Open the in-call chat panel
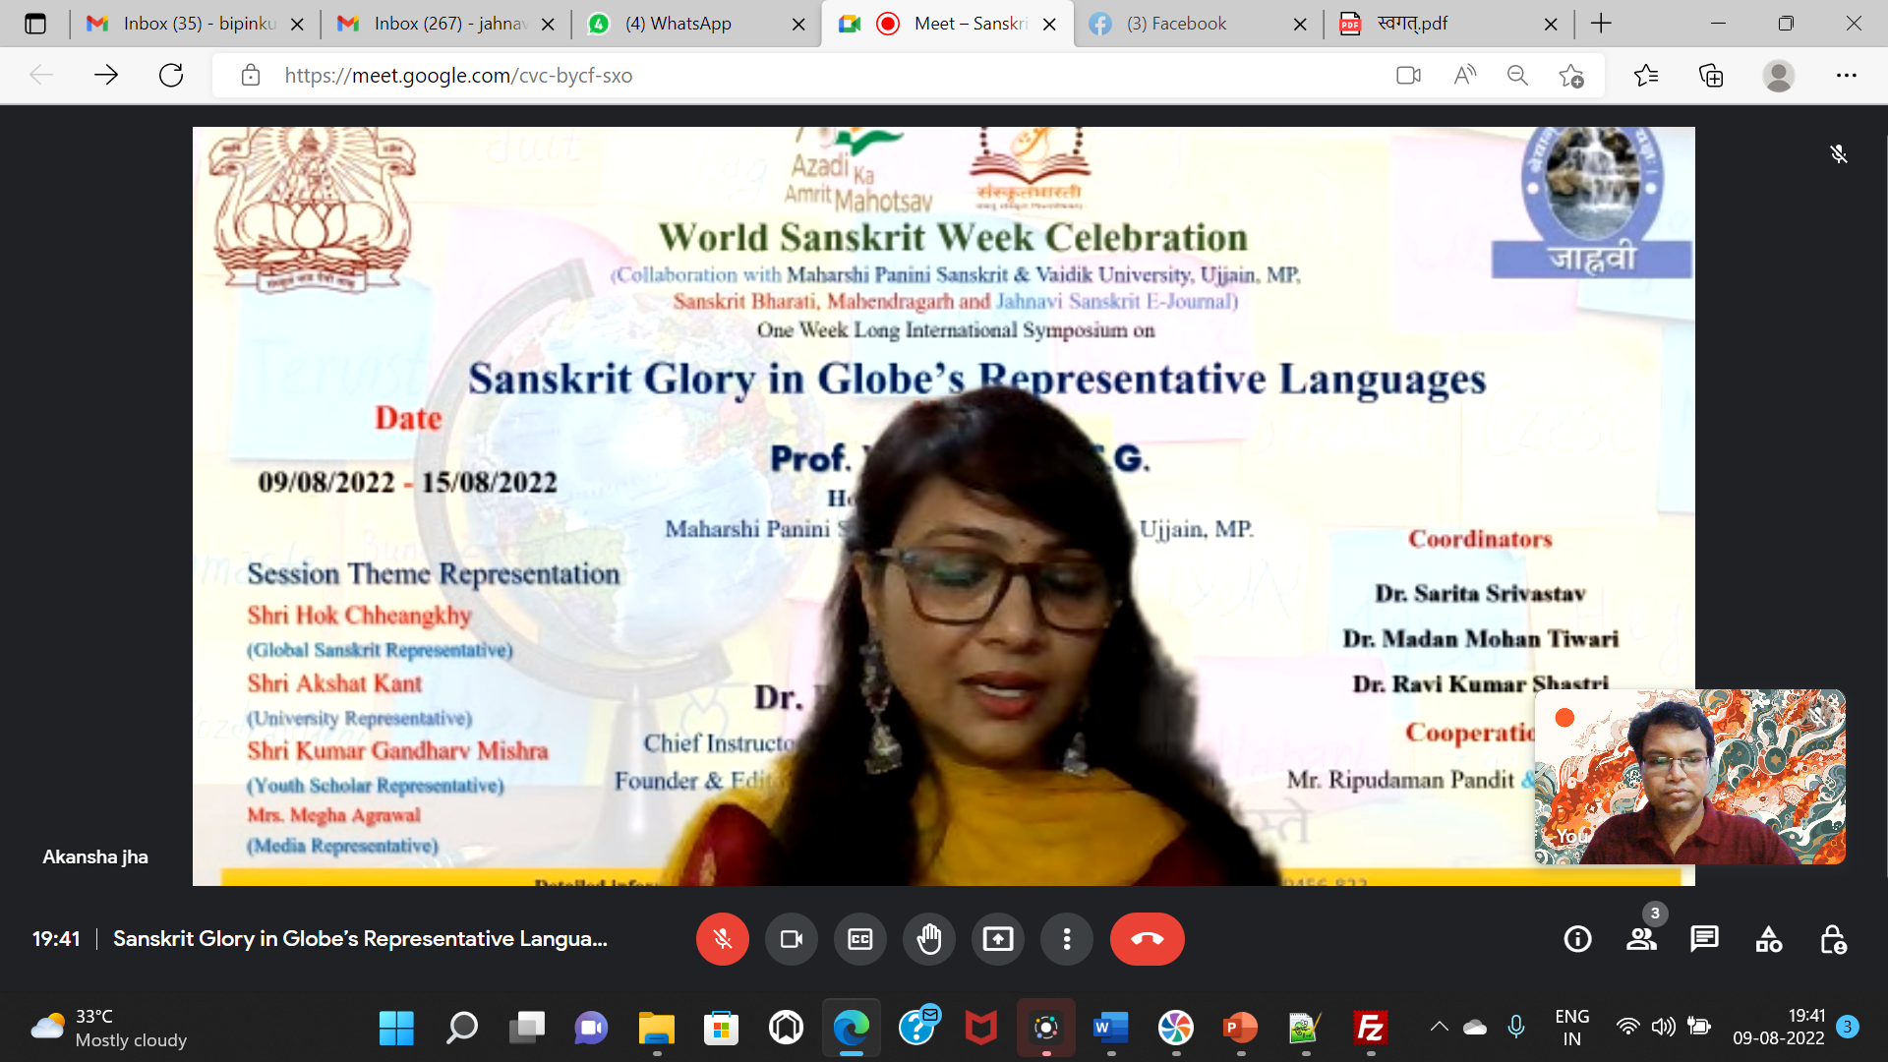 1704,939
